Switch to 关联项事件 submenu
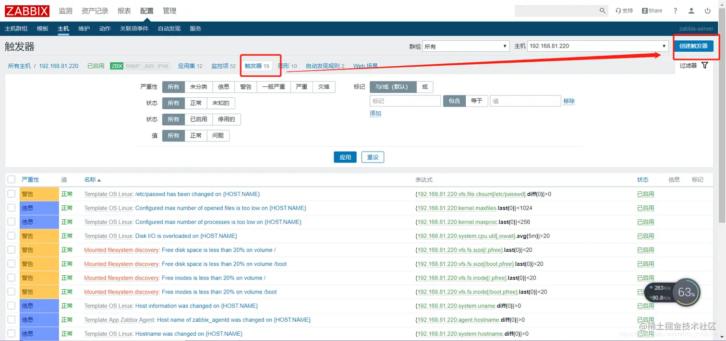 [134, 29]
